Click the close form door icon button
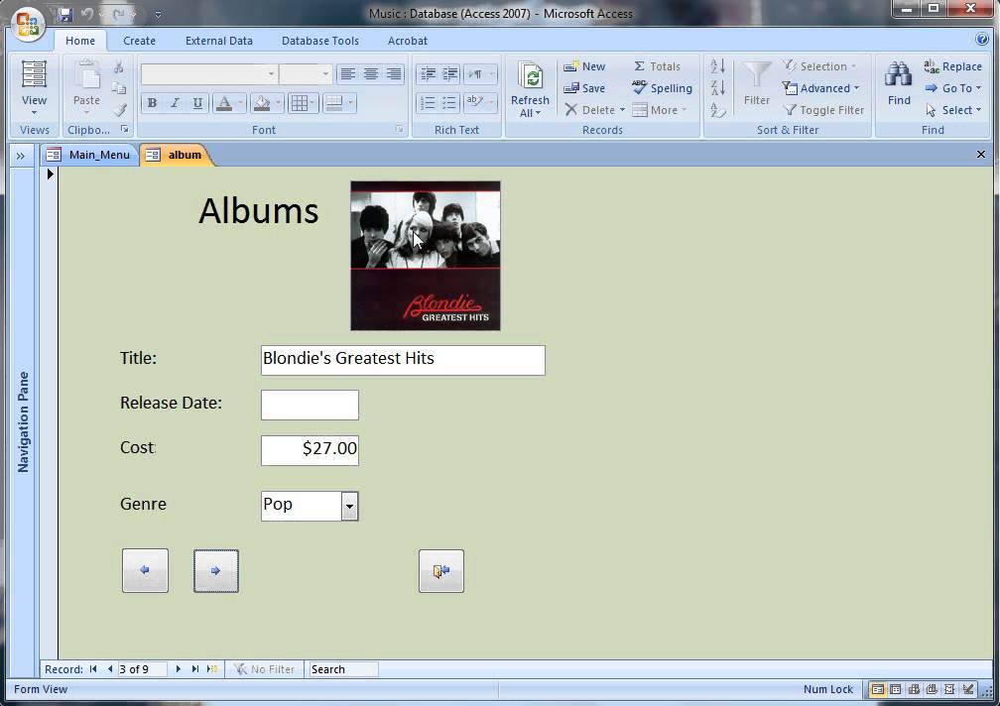 [441, 570]
